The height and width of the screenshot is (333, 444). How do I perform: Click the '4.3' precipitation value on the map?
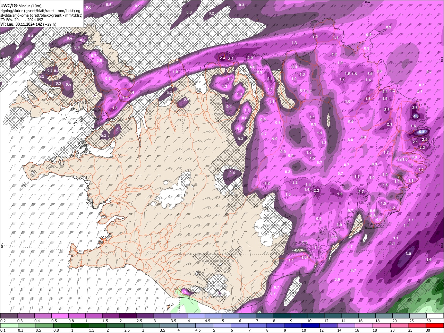pos(416,116)
